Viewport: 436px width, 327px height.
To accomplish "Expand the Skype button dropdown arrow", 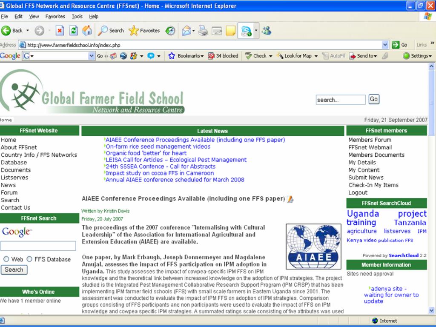I will tap(256, 31).
